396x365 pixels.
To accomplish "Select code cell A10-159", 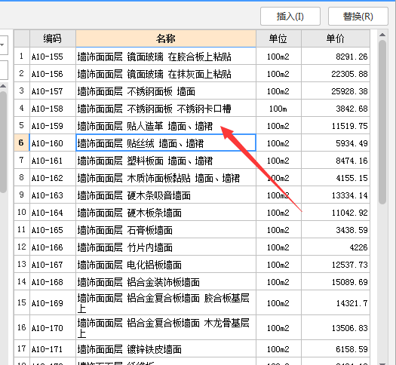I will [53, 126].
